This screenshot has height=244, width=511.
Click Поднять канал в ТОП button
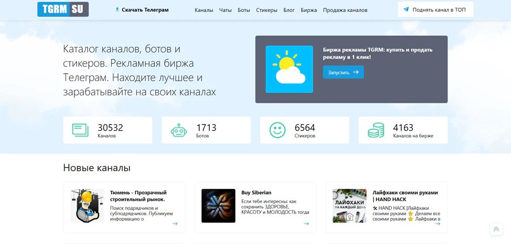point(435,9)
